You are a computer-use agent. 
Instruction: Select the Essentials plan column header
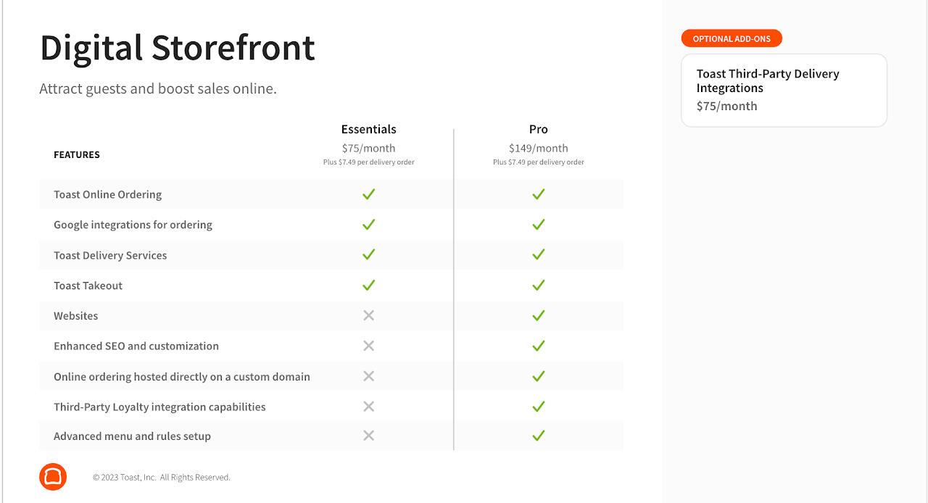[368, 129]
